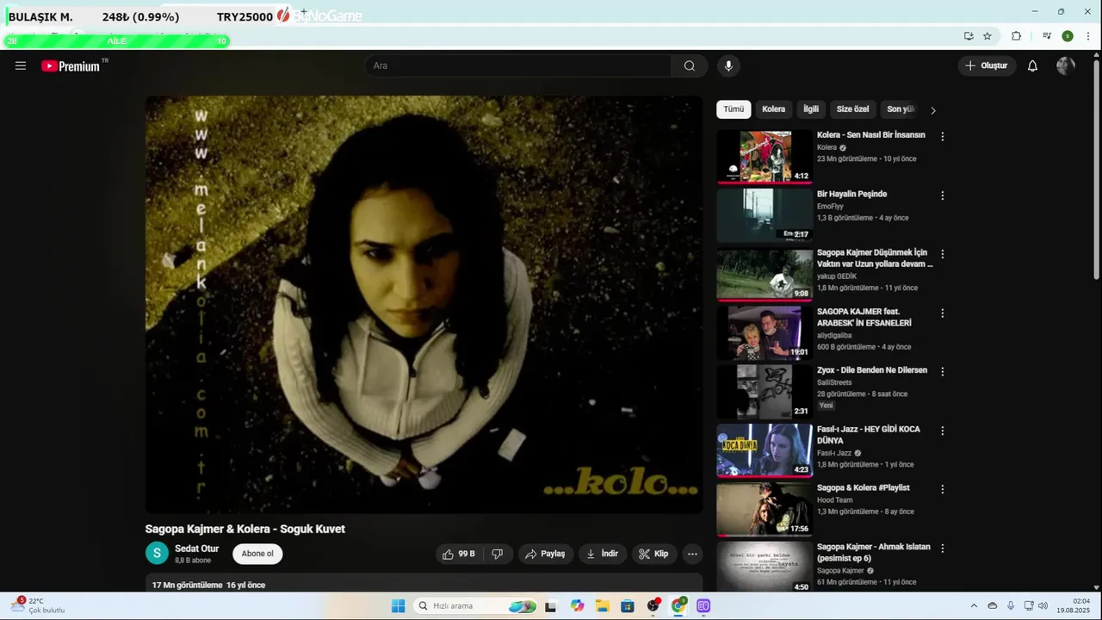Screen dimensions: 1102x620
Task: Play Fasıl-ı Jazz 4:23 thumbnail
Action: (x=765, y=450)
